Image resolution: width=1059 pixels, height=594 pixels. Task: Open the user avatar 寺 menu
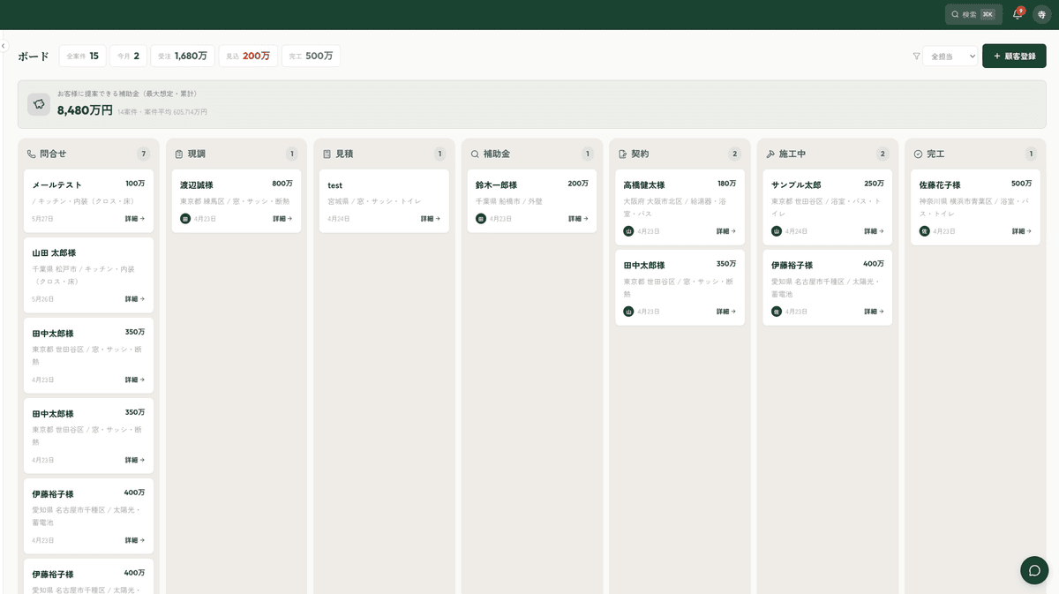[x=1041, y=14]
